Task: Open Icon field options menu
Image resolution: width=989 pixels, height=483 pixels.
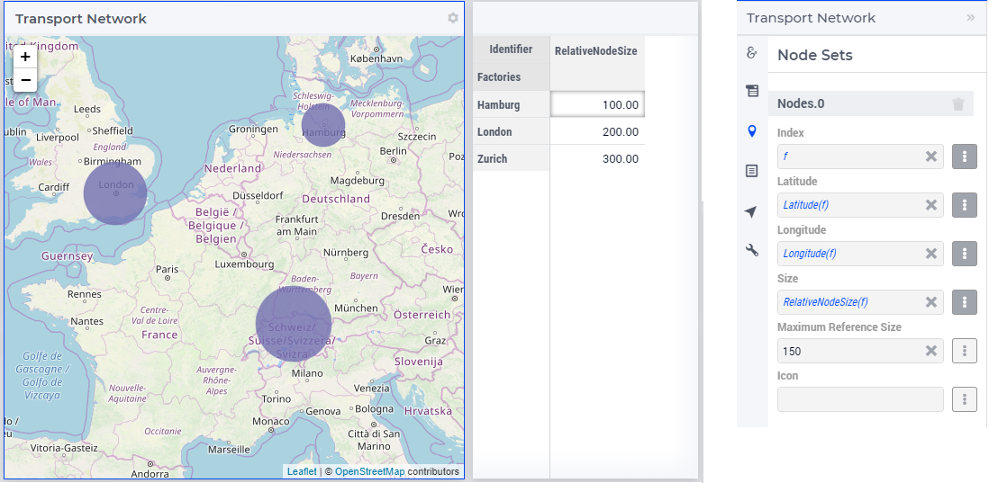Action: (965, 399)
